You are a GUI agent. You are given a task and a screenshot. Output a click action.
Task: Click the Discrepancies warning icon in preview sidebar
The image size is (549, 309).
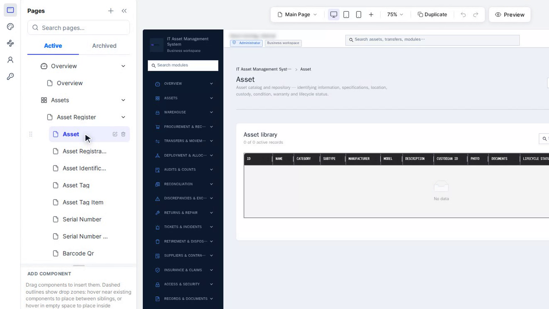(x=158, y=199)
